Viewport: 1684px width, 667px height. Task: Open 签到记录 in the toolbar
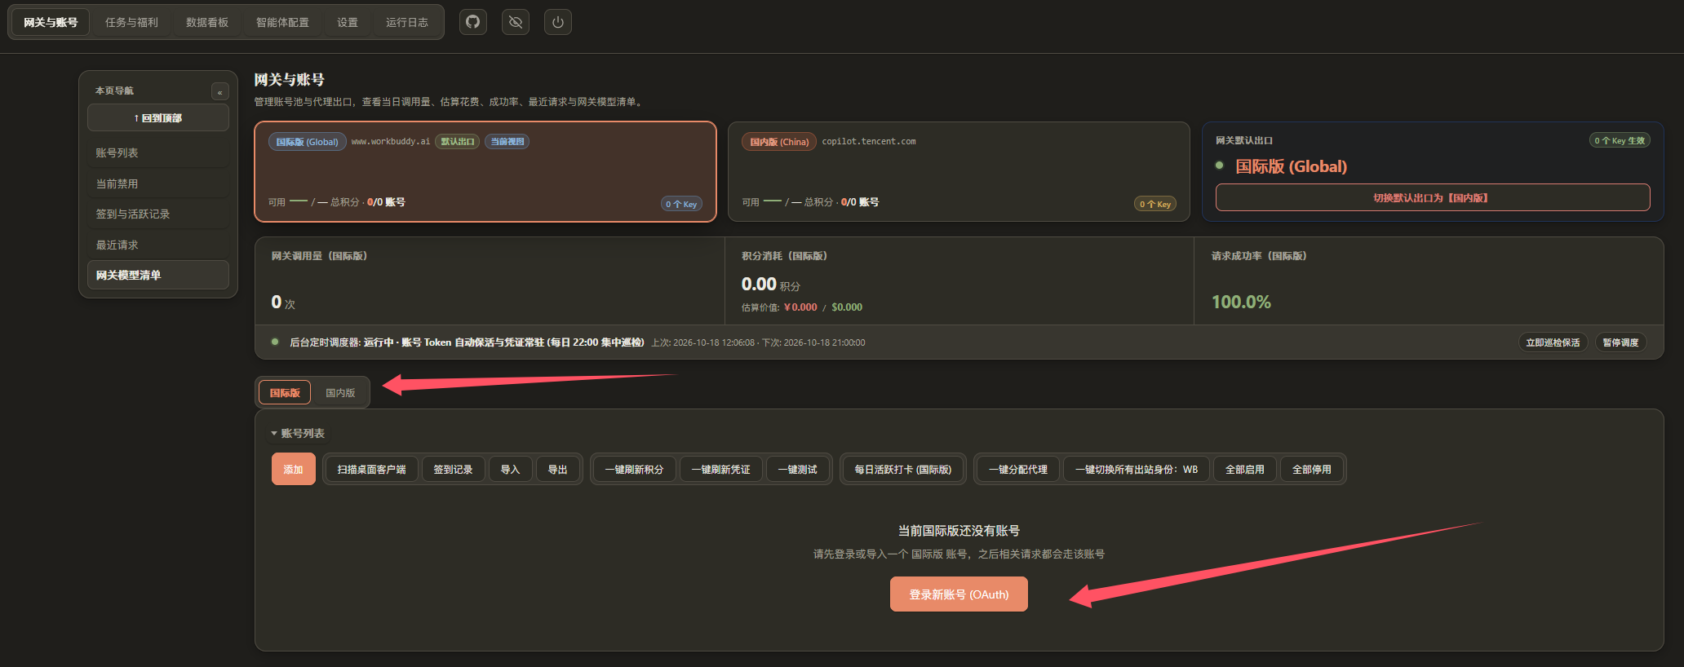tap(453, 470)
